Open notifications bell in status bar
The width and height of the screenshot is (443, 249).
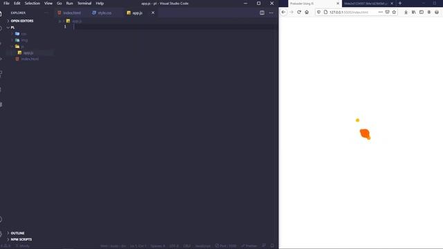tap(272, 246)
